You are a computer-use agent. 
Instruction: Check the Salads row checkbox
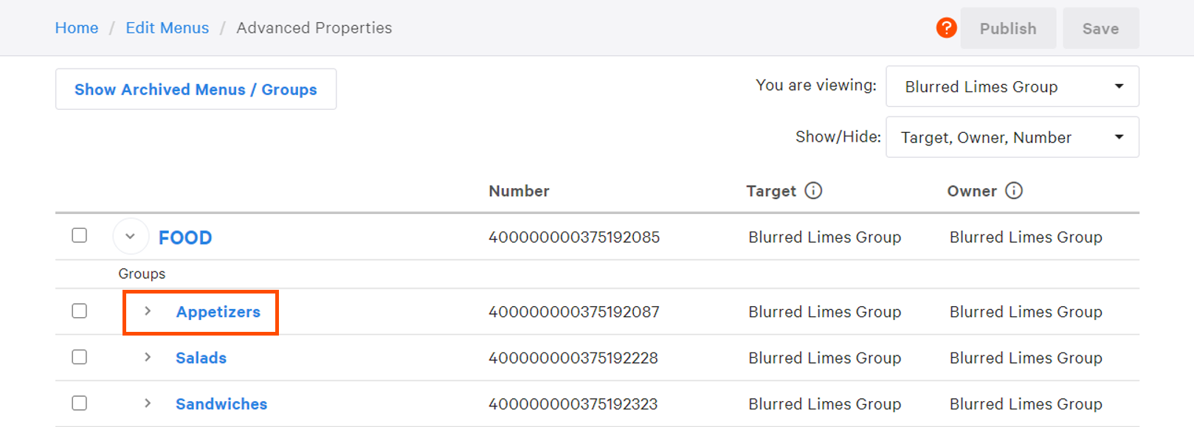(x=79, y=357)
